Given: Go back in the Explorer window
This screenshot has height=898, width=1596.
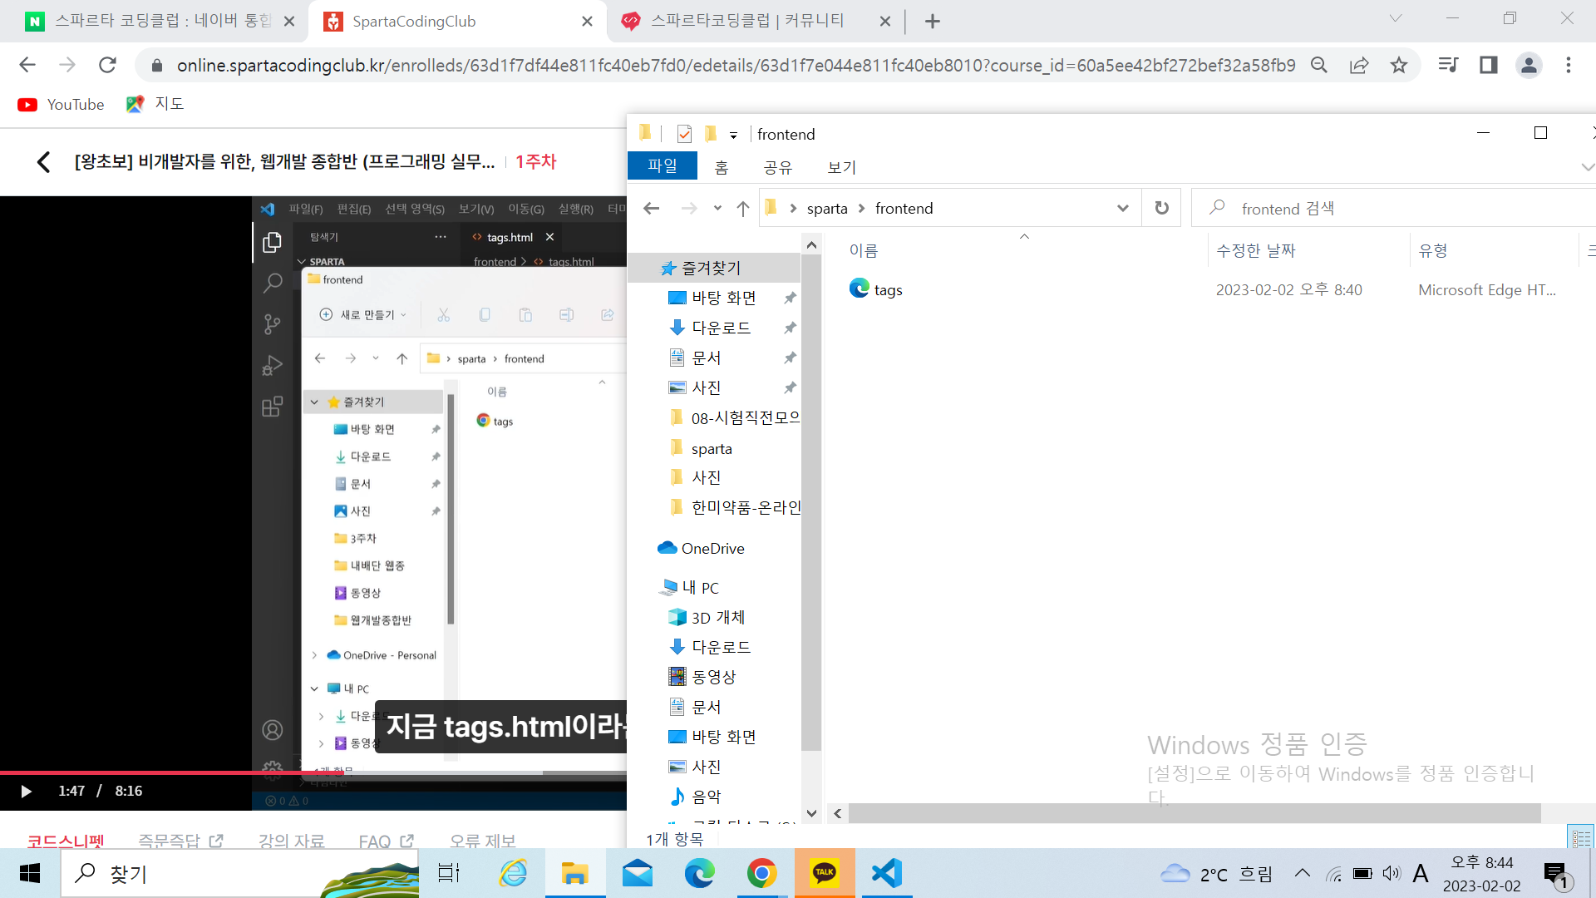Looking at the screenshot, I should [x=652, y=208].
